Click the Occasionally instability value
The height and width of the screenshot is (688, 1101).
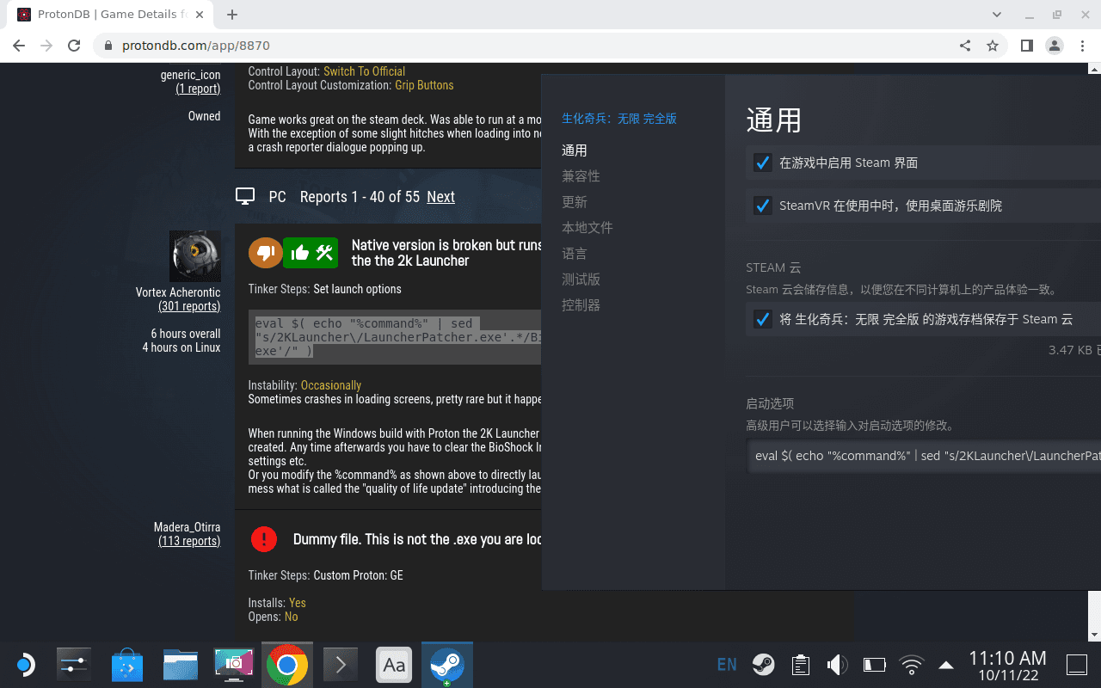pos(331,385)
